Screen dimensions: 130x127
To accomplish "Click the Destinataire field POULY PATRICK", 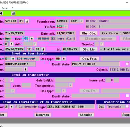I will [x=96, y=64].
